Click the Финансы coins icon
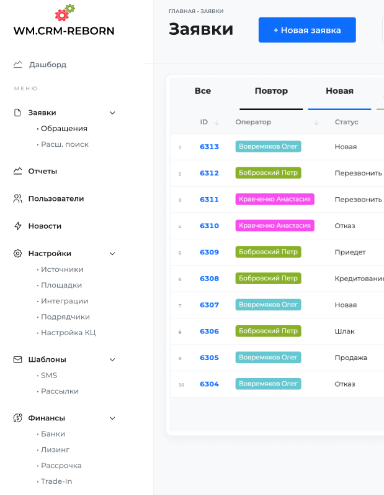 (17, 418)
